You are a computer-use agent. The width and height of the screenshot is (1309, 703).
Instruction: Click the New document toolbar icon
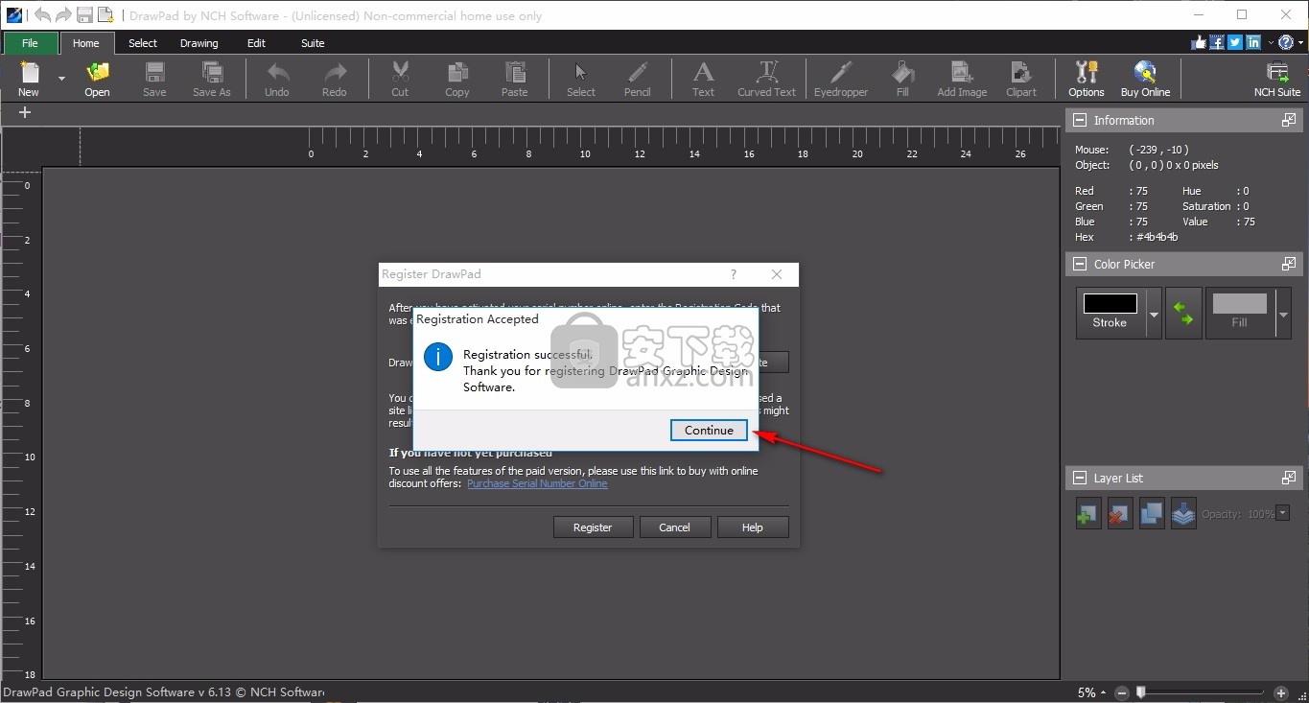click(x=29, y=79)
